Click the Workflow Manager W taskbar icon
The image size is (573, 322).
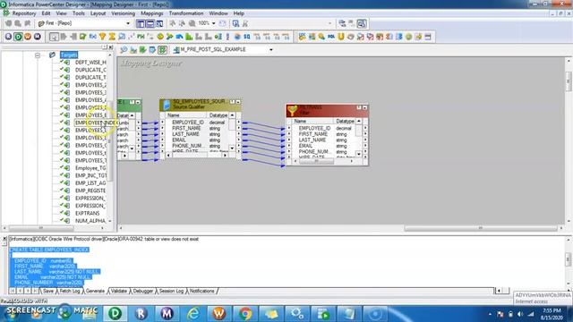click(218, 313)
